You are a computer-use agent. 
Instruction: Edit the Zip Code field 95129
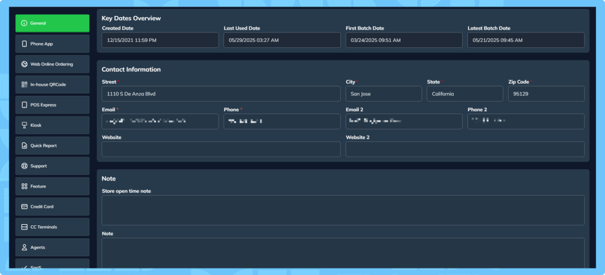(x=547, y=94)
